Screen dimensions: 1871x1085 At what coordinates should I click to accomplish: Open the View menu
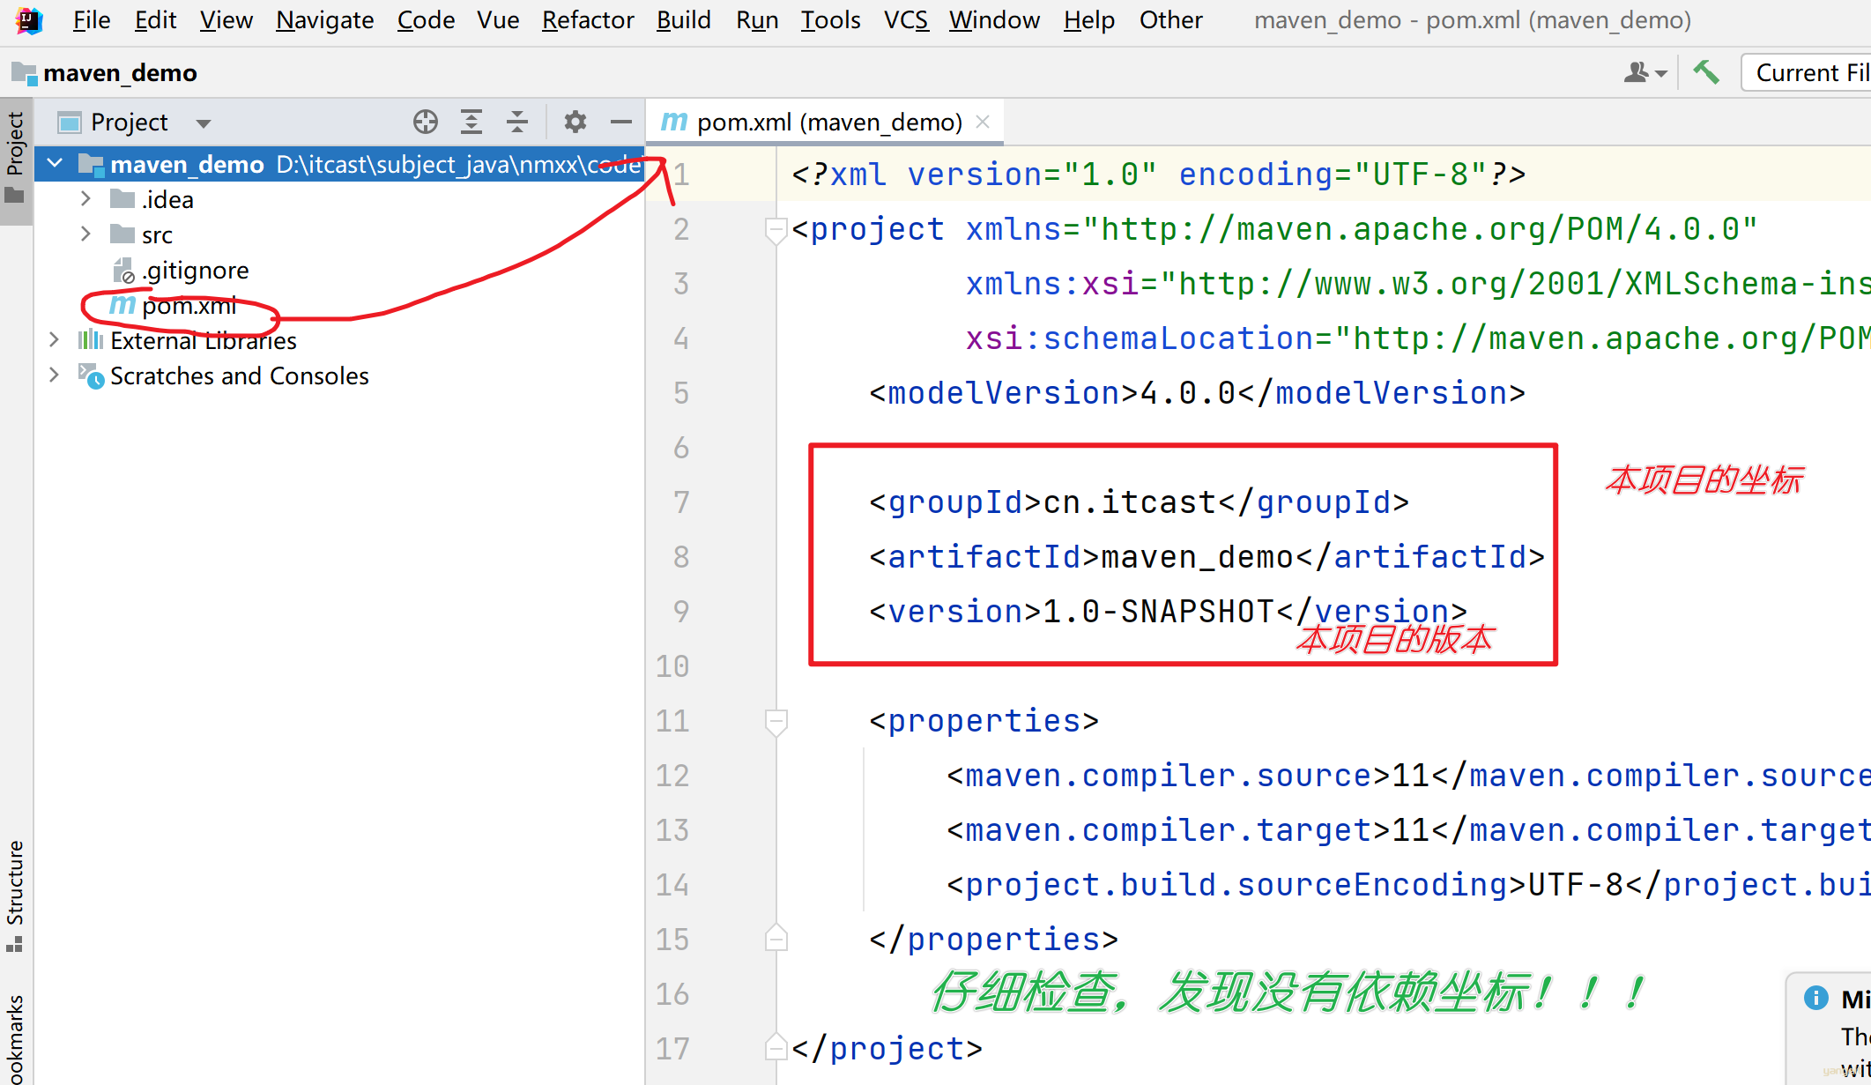pos(226,19)
